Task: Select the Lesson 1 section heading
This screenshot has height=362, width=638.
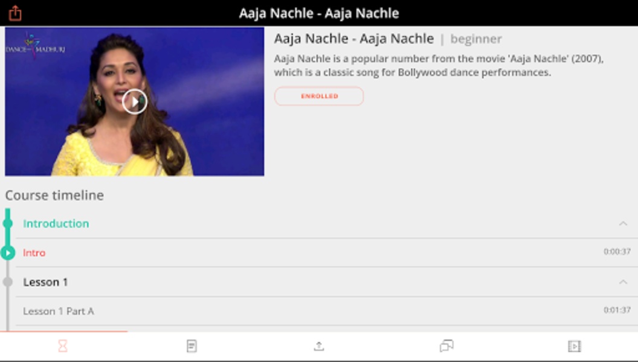Action: click(45, 282)
